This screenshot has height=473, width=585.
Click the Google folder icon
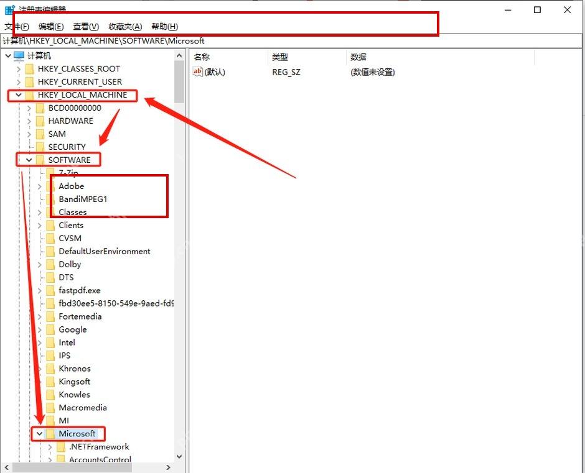50,329
